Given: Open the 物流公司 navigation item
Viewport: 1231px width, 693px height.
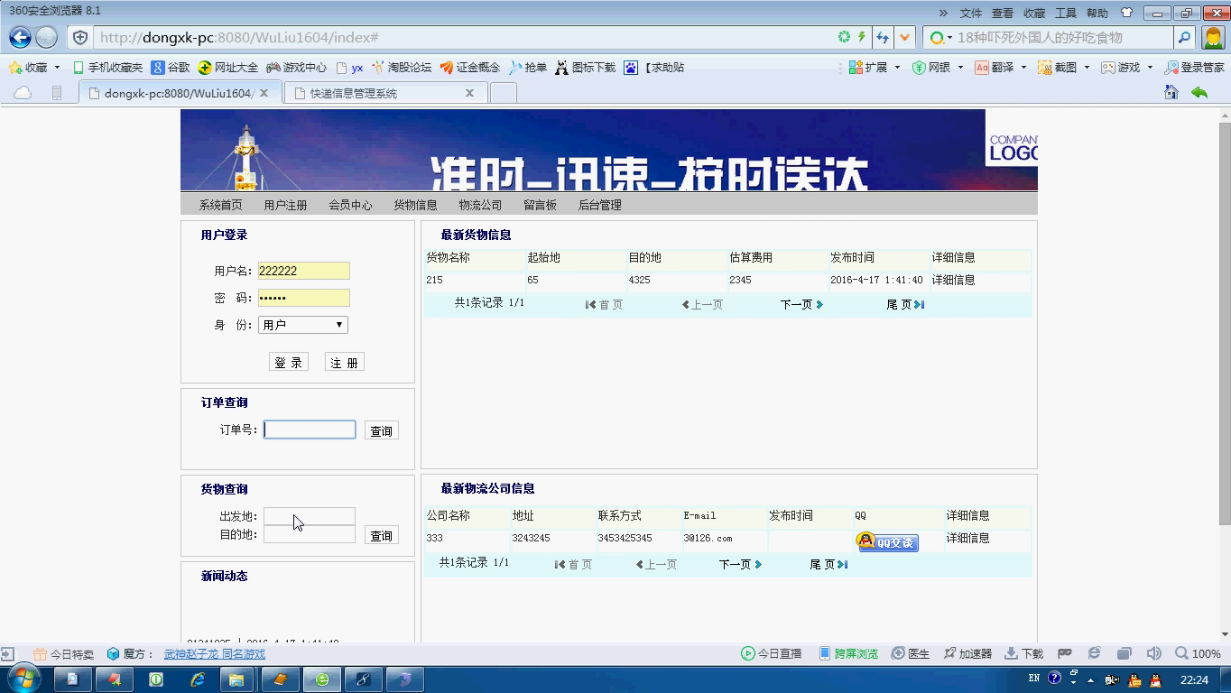Looking at the screenshot, I should pos(480,205).
